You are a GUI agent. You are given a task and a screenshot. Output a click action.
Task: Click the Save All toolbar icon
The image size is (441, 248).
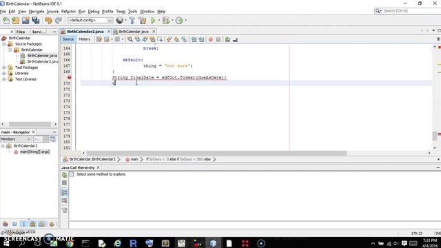(x=36, y=20)
